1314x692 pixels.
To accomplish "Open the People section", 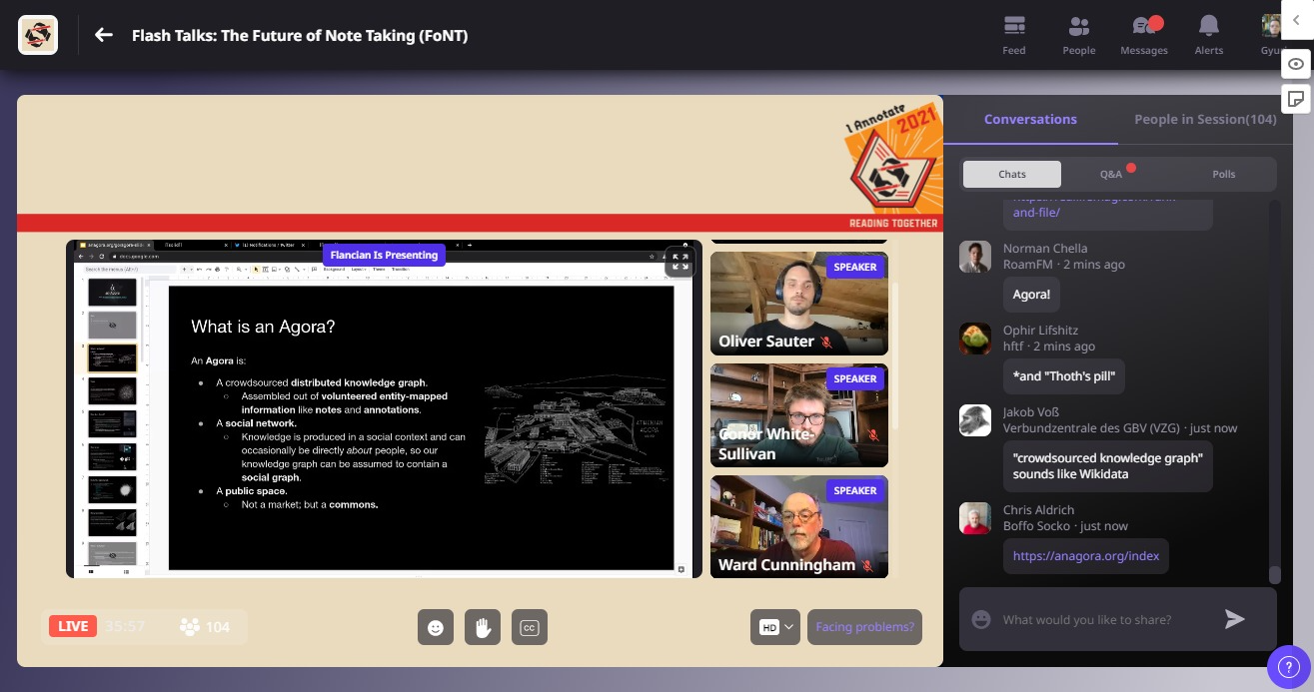I will [x=1079, y=35].
